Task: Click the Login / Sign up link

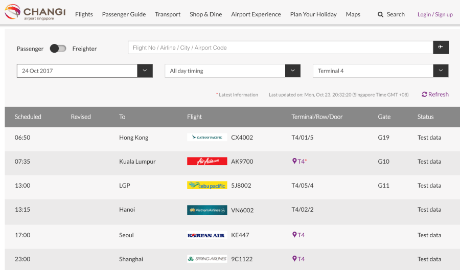Action: click(435, 14)
